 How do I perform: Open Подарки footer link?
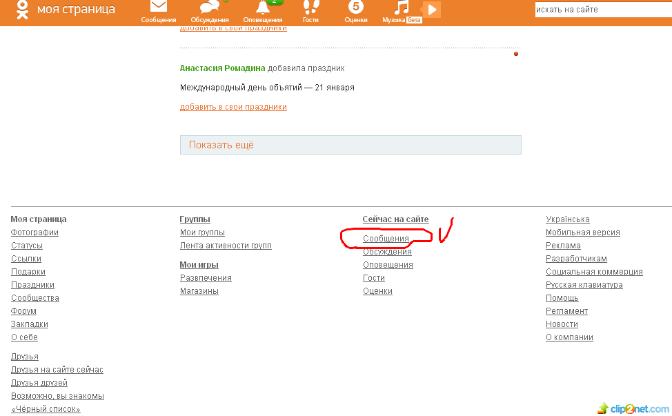coord(28,272)
